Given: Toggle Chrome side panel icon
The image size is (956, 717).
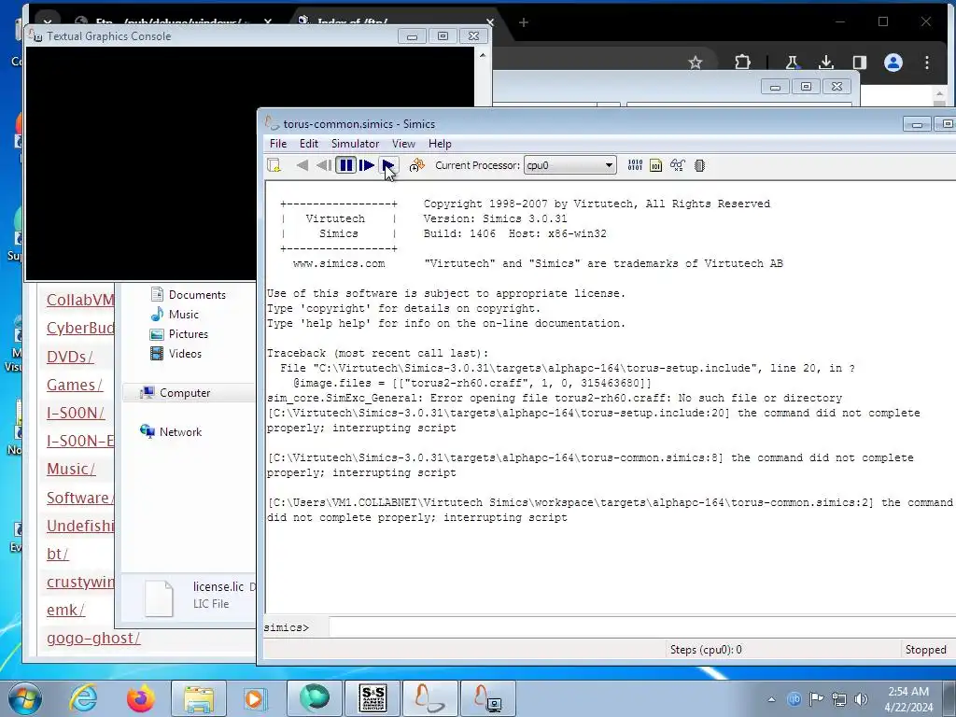Looking at the screenshot, I should coord(860,63).
